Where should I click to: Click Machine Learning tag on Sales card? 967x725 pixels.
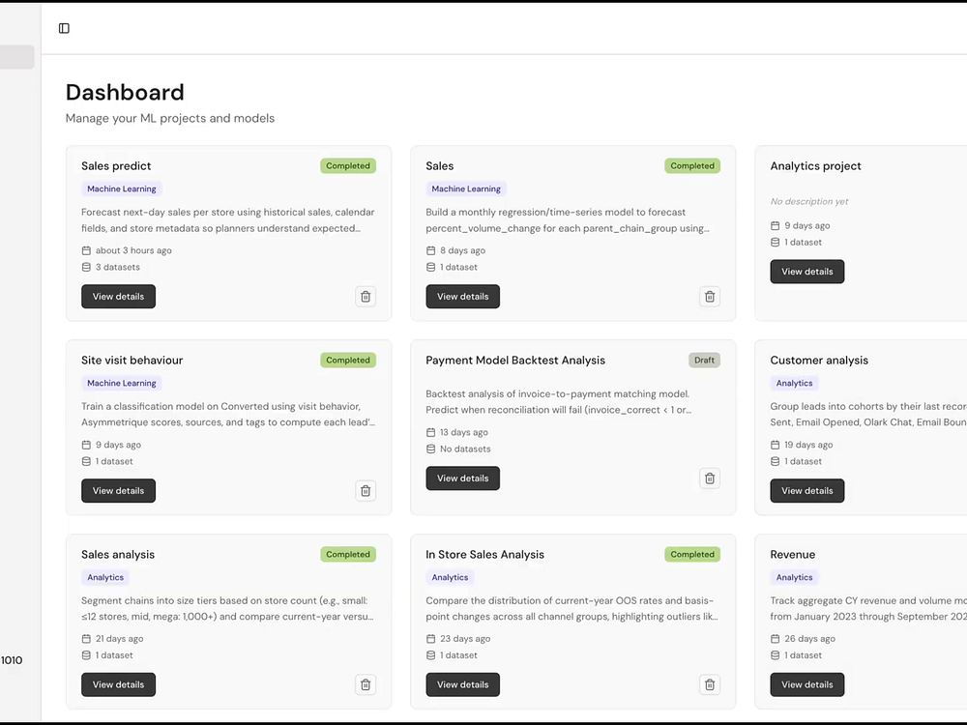click(x=466, y=189)
